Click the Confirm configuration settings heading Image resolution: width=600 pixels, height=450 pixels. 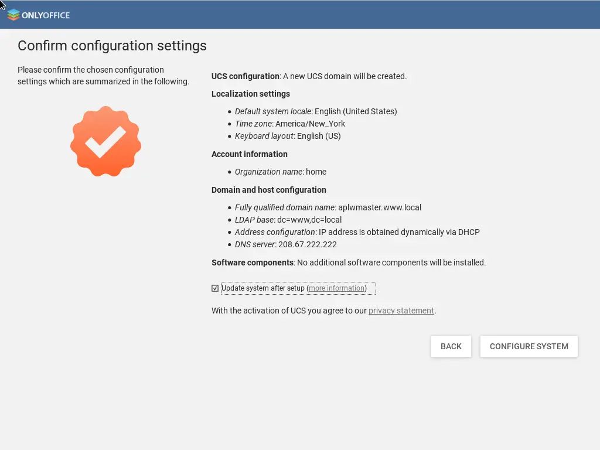[112, 46]
